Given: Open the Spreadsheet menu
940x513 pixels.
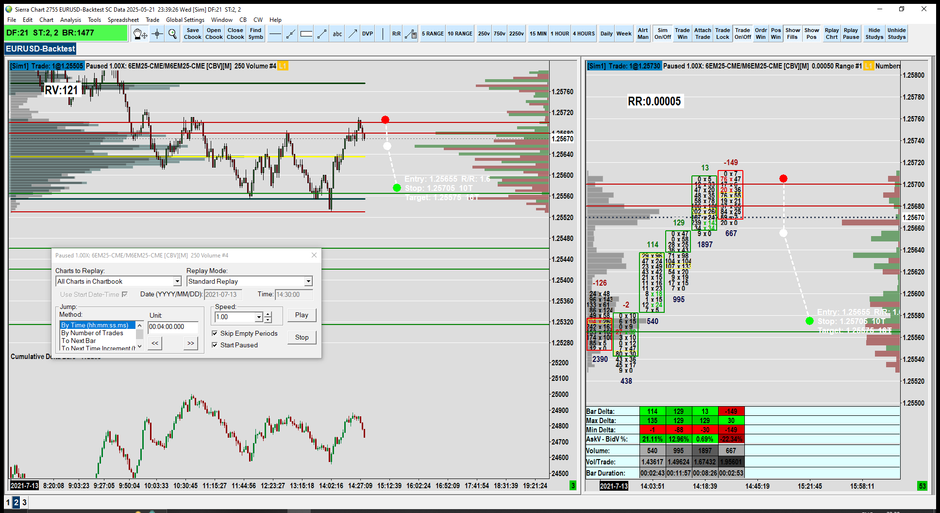Looking at the screenshot, I should coord(123,20).
